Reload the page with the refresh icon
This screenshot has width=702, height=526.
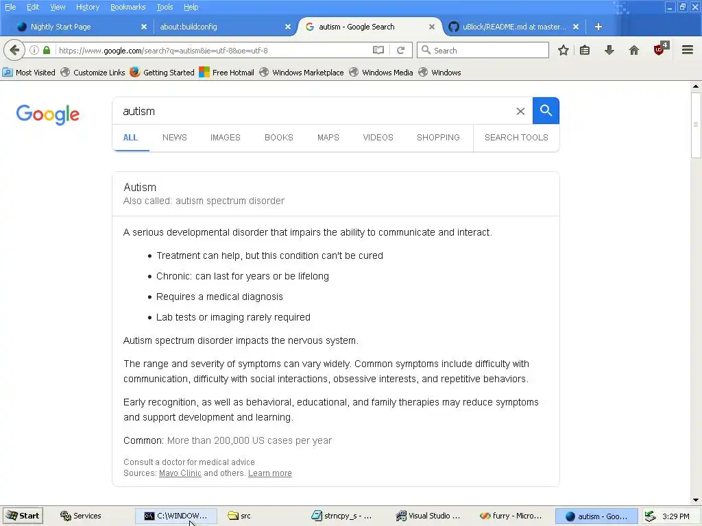coord(400,50)
